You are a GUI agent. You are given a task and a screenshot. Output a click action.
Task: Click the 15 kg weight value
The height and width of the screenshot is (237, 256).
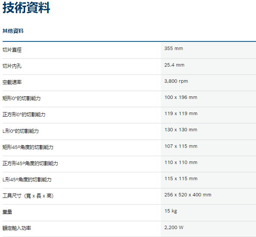pyautogui.click(x=170, y=211)
